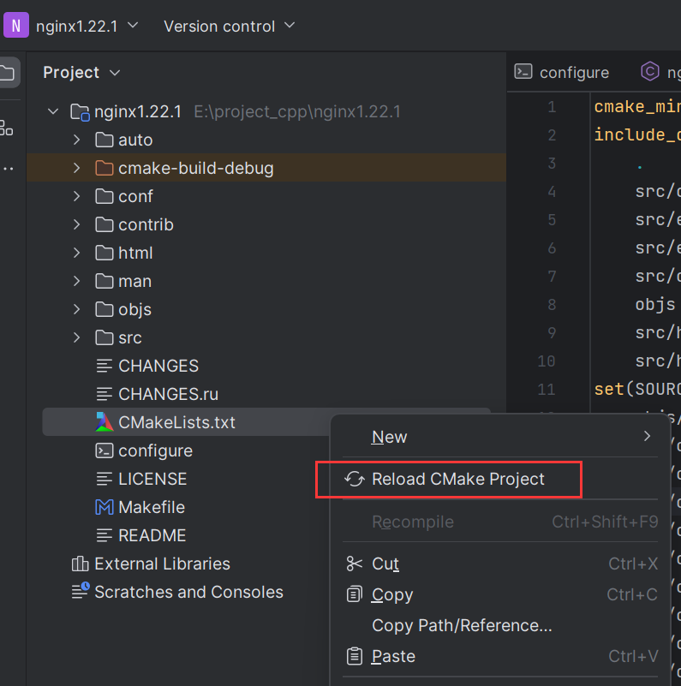Select the CHANGES.ru file name
The height and width of the screenshot is (686, 681).
pyautogui.click(x=169, y=394)
